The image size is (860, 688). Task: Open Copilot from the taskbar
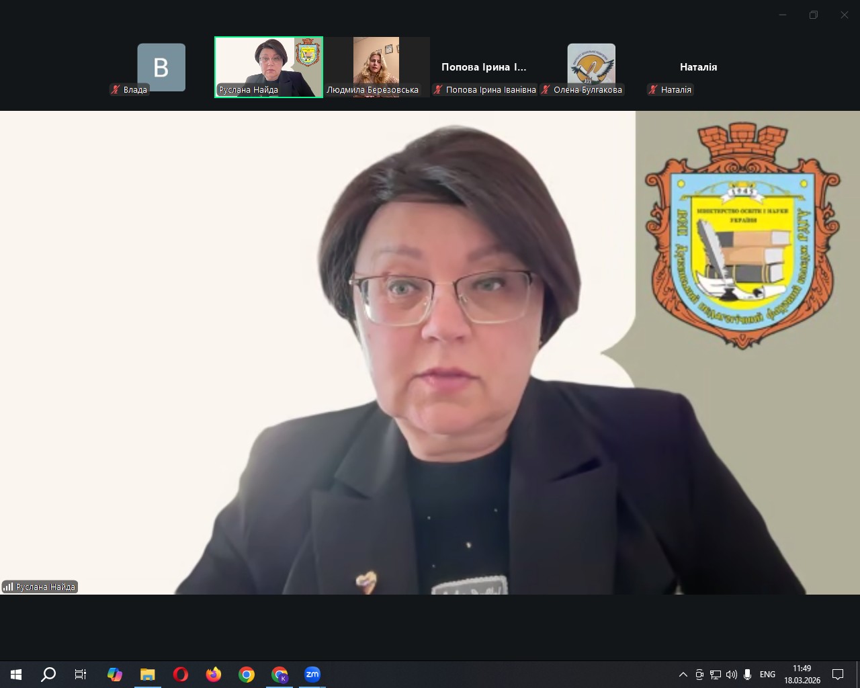tap(115, 675)
